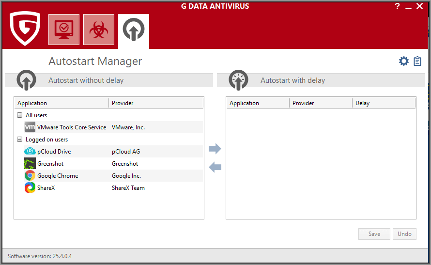The width and height of the screenshot is (431, 265).
Task: Open the logs clipboard icon
Action: 417,61
